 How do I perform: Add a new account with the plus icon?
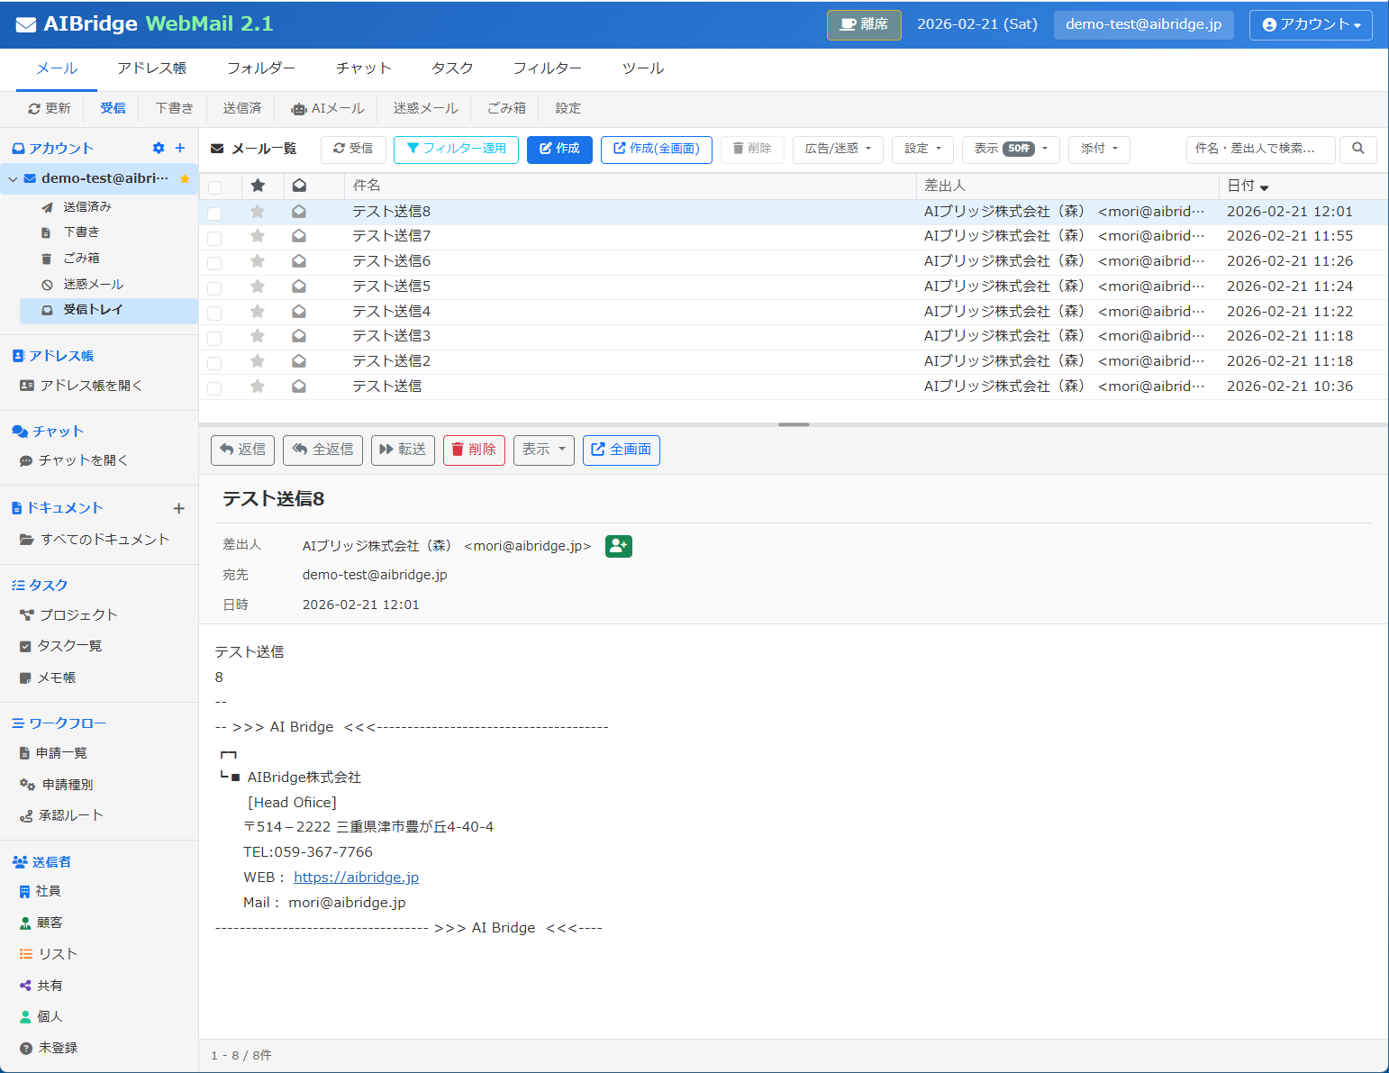pos(179,148)
